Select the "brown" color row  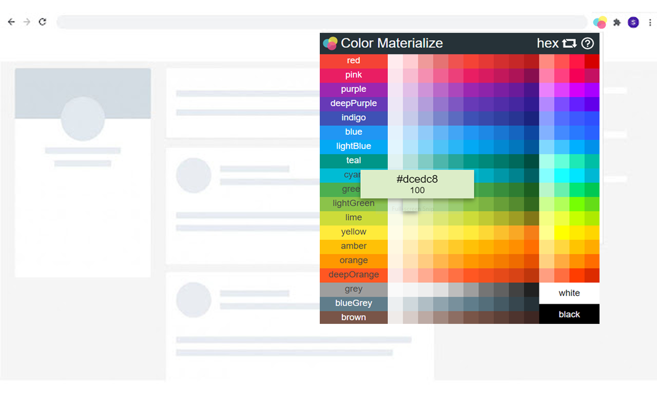[x=353, y=317]
